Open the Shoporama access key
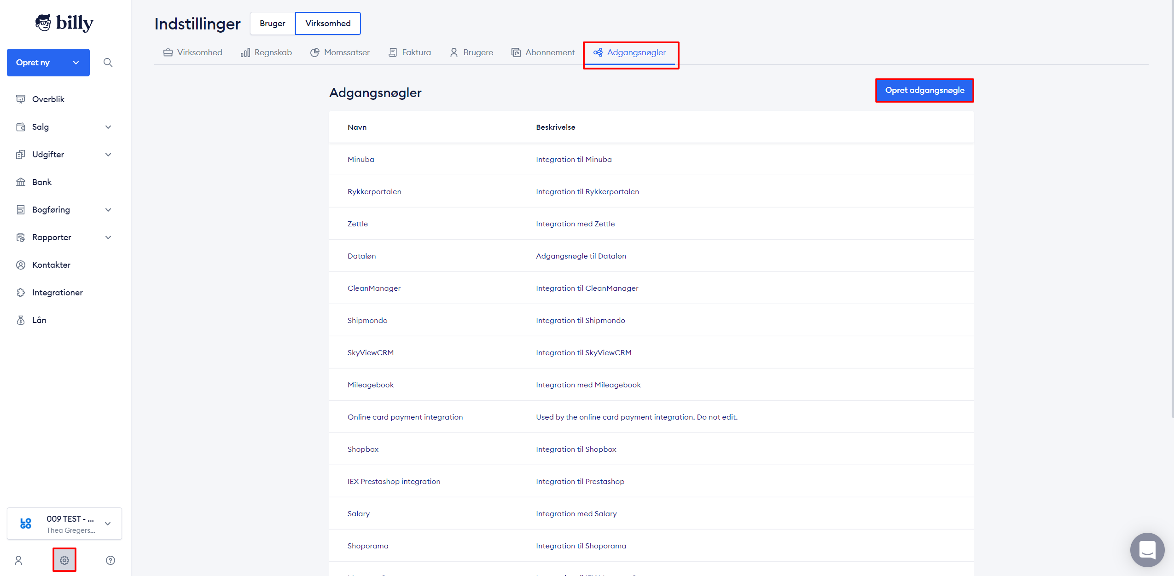 368,546
